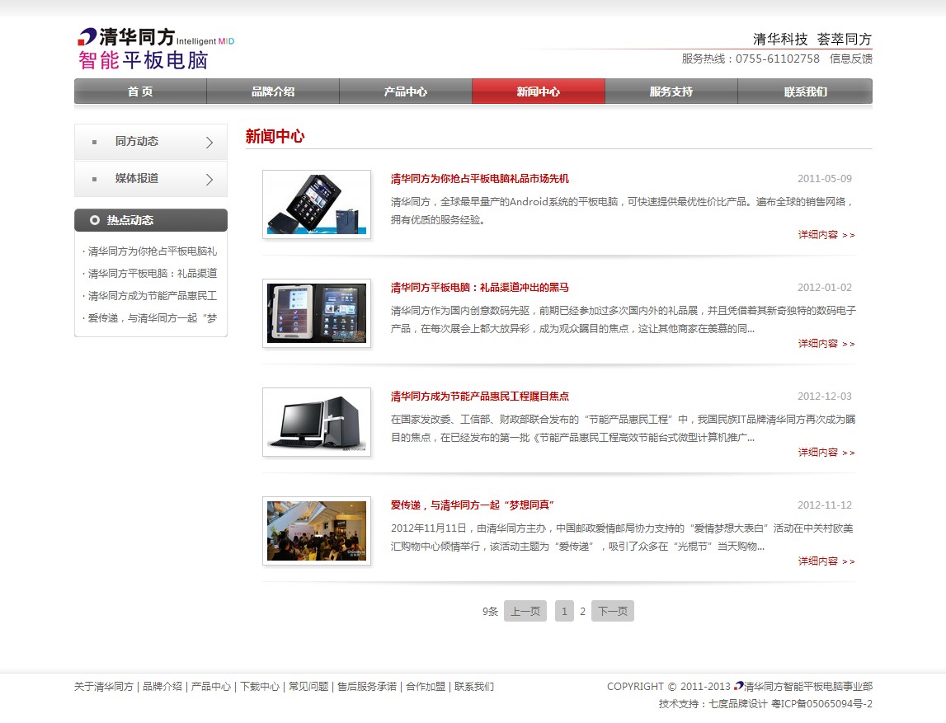This screenshot has height=723, width=946.
Task: Select the 新闻中心 navigation tab
Action: point(539,92)
